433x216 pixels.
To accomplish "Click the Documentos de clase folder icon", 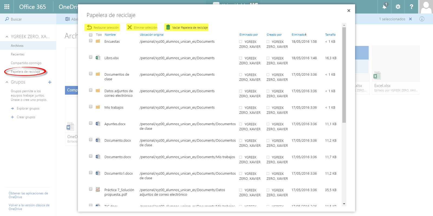I will point(98,74).
